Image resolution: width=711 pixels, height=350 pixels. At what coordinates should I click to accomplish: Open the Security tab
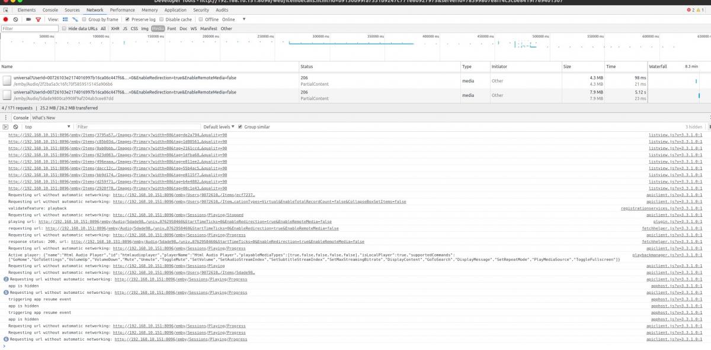(201, 10)
